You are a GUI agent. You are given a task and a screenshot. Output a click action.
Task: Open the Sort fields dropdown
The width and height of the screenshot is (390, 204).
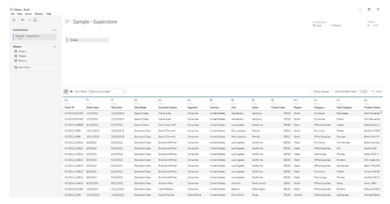click(107, 91)
